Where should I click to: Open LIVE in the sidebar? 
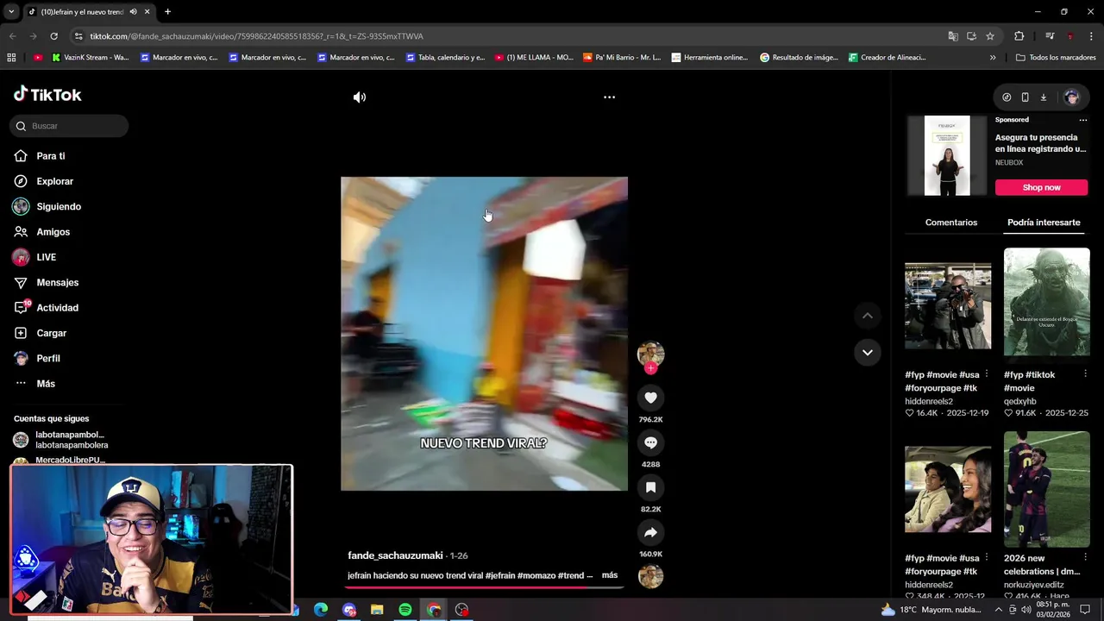[x=34, y=257]
